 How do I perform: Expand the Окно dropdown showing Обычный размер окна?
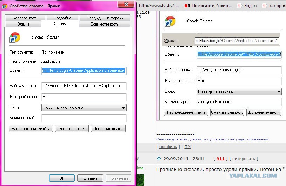tap(84, 108)
